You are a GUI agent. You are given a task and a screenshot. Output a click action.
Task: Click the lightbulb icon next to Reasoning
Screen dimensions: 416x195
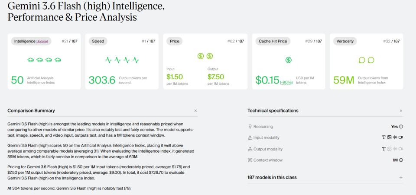250,127
